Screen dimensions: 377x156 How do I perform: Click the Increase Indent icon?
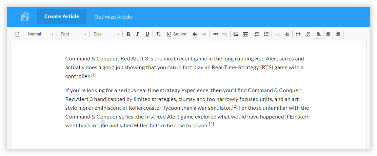pyautogui.click(x=286, y=34)
